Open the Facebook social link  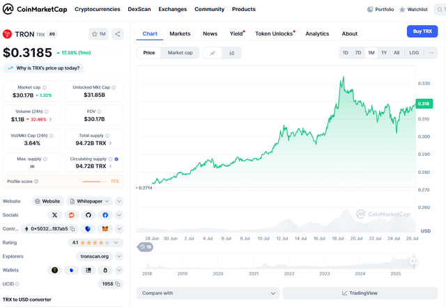(105, 215)
